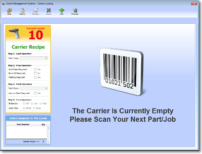Viewport: 202px width, 154px height.
Task: Click 'Please Scan Your Next Part/Job' text
Action: [x=123, y=119]
